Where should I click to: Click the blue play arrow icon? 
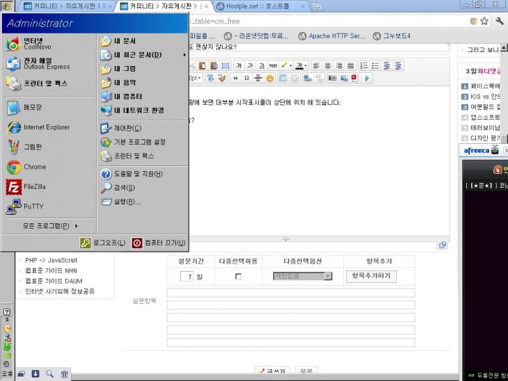click(x=367, y=79)
